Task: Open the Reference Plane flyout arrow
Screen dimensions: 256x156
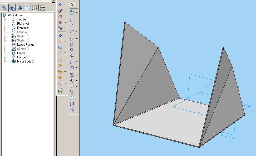Action: click(77, 98)
